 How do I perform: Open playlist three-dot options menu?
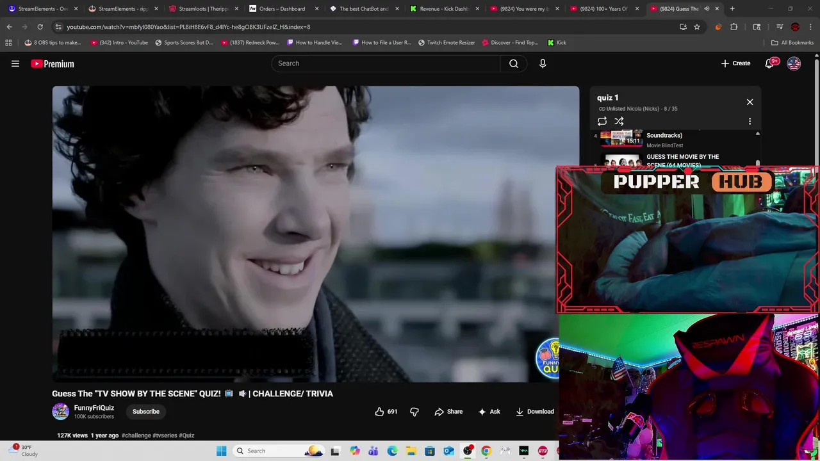tap(750, 121)
